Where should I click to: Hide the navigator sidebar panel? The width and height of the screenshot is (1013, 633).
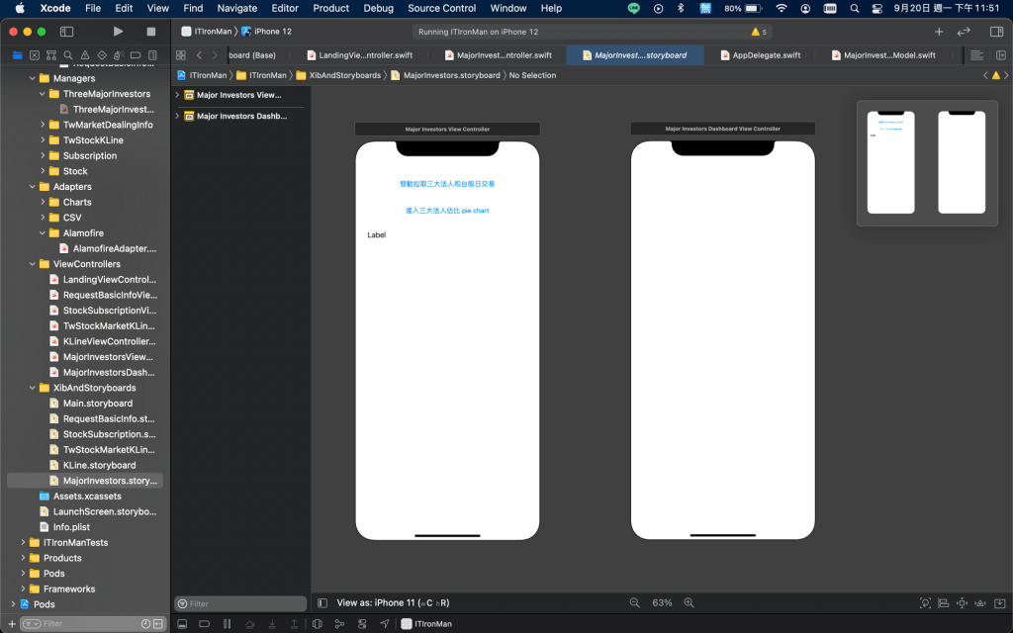(66, 31)
